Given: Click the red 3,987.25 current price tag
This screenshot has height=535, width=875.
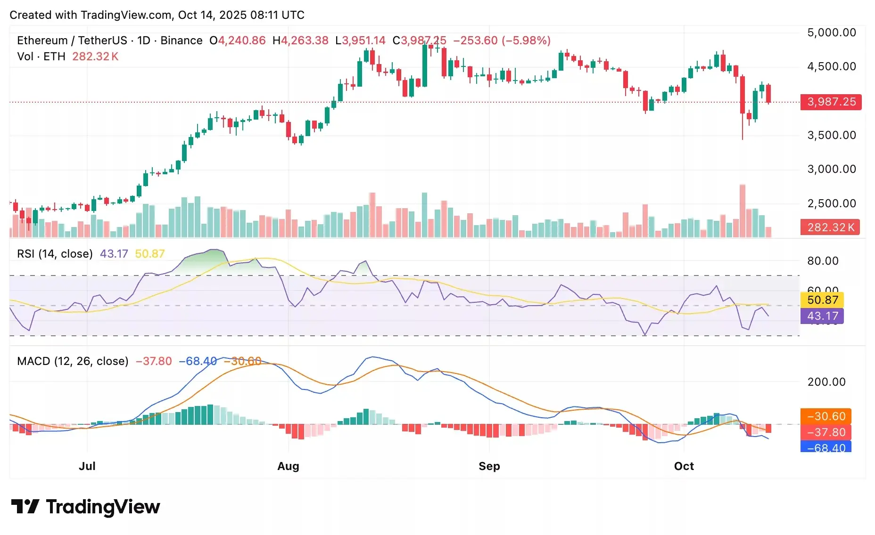Looking at the screenshot, I should tap(831, 102).
